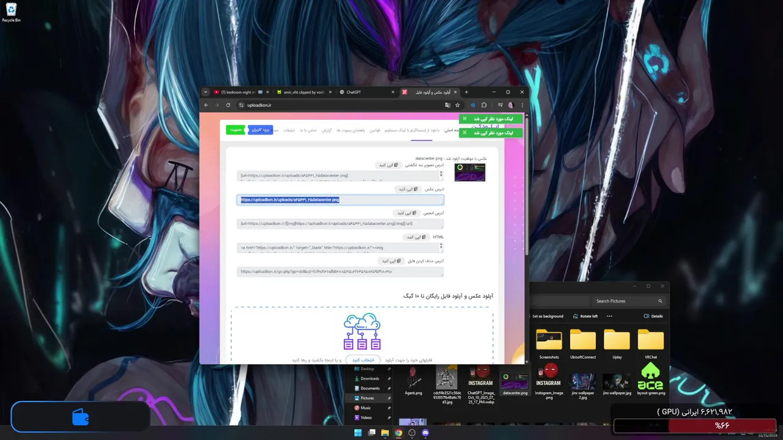This screenshot has width=783, height=440.
Task: Copy the image address (آدرس عکس)
Action: pyautogui.click(x=407, y=189)
